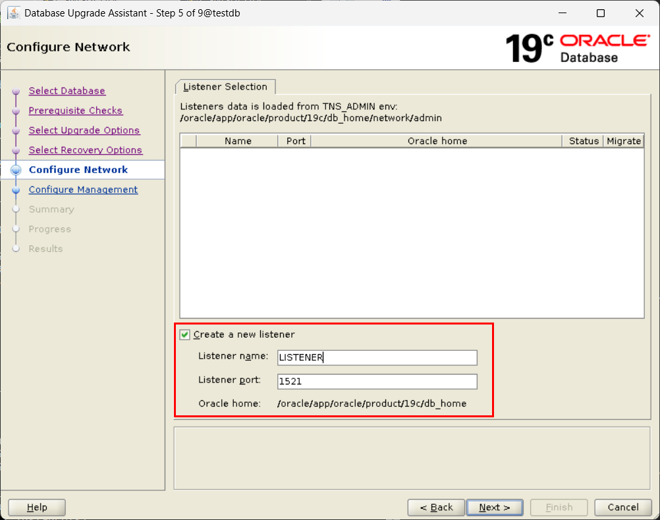Click the Listener name input field
660x520 pixels.
[x=377, y=357]
